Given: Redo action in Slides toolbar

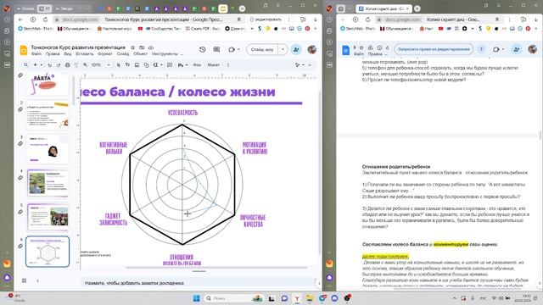Looking at the screenshot, I should [x=59, y=64].
